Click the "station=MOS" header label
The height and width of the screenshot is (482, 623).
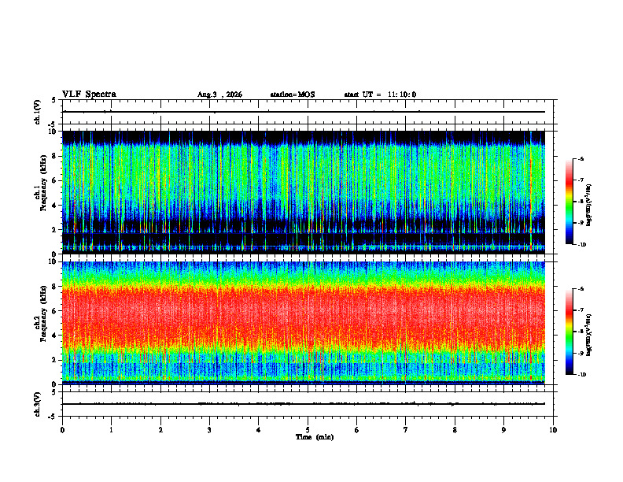(x=293, y=95)
